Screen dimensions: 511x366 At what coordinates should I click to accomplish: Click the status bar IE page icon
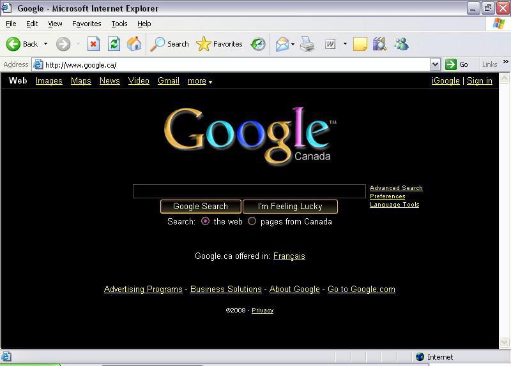coord(6,356)
